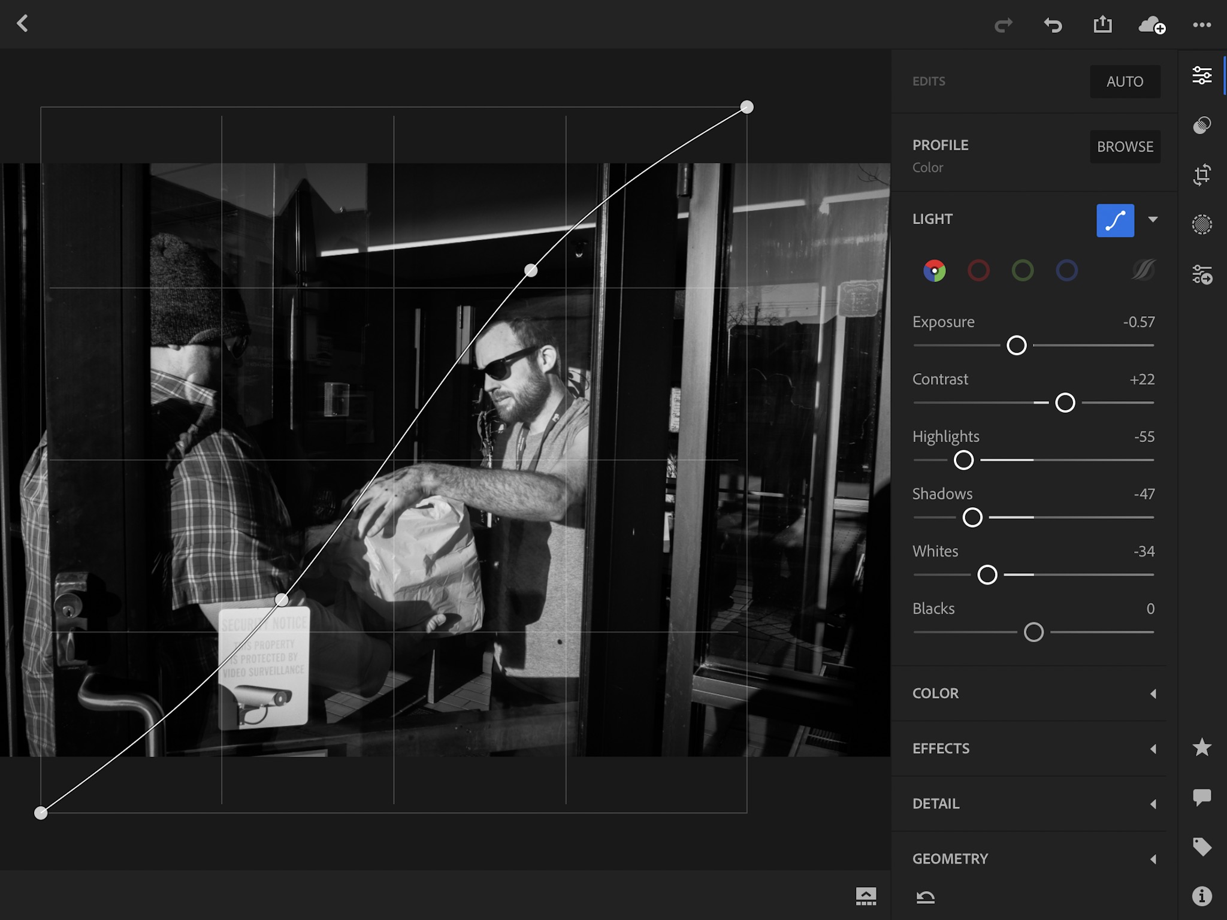The height and width of the screenshot is (920, 1227).
Task: Click the cloud add sync icon
Action: (x=1152, y=25)
